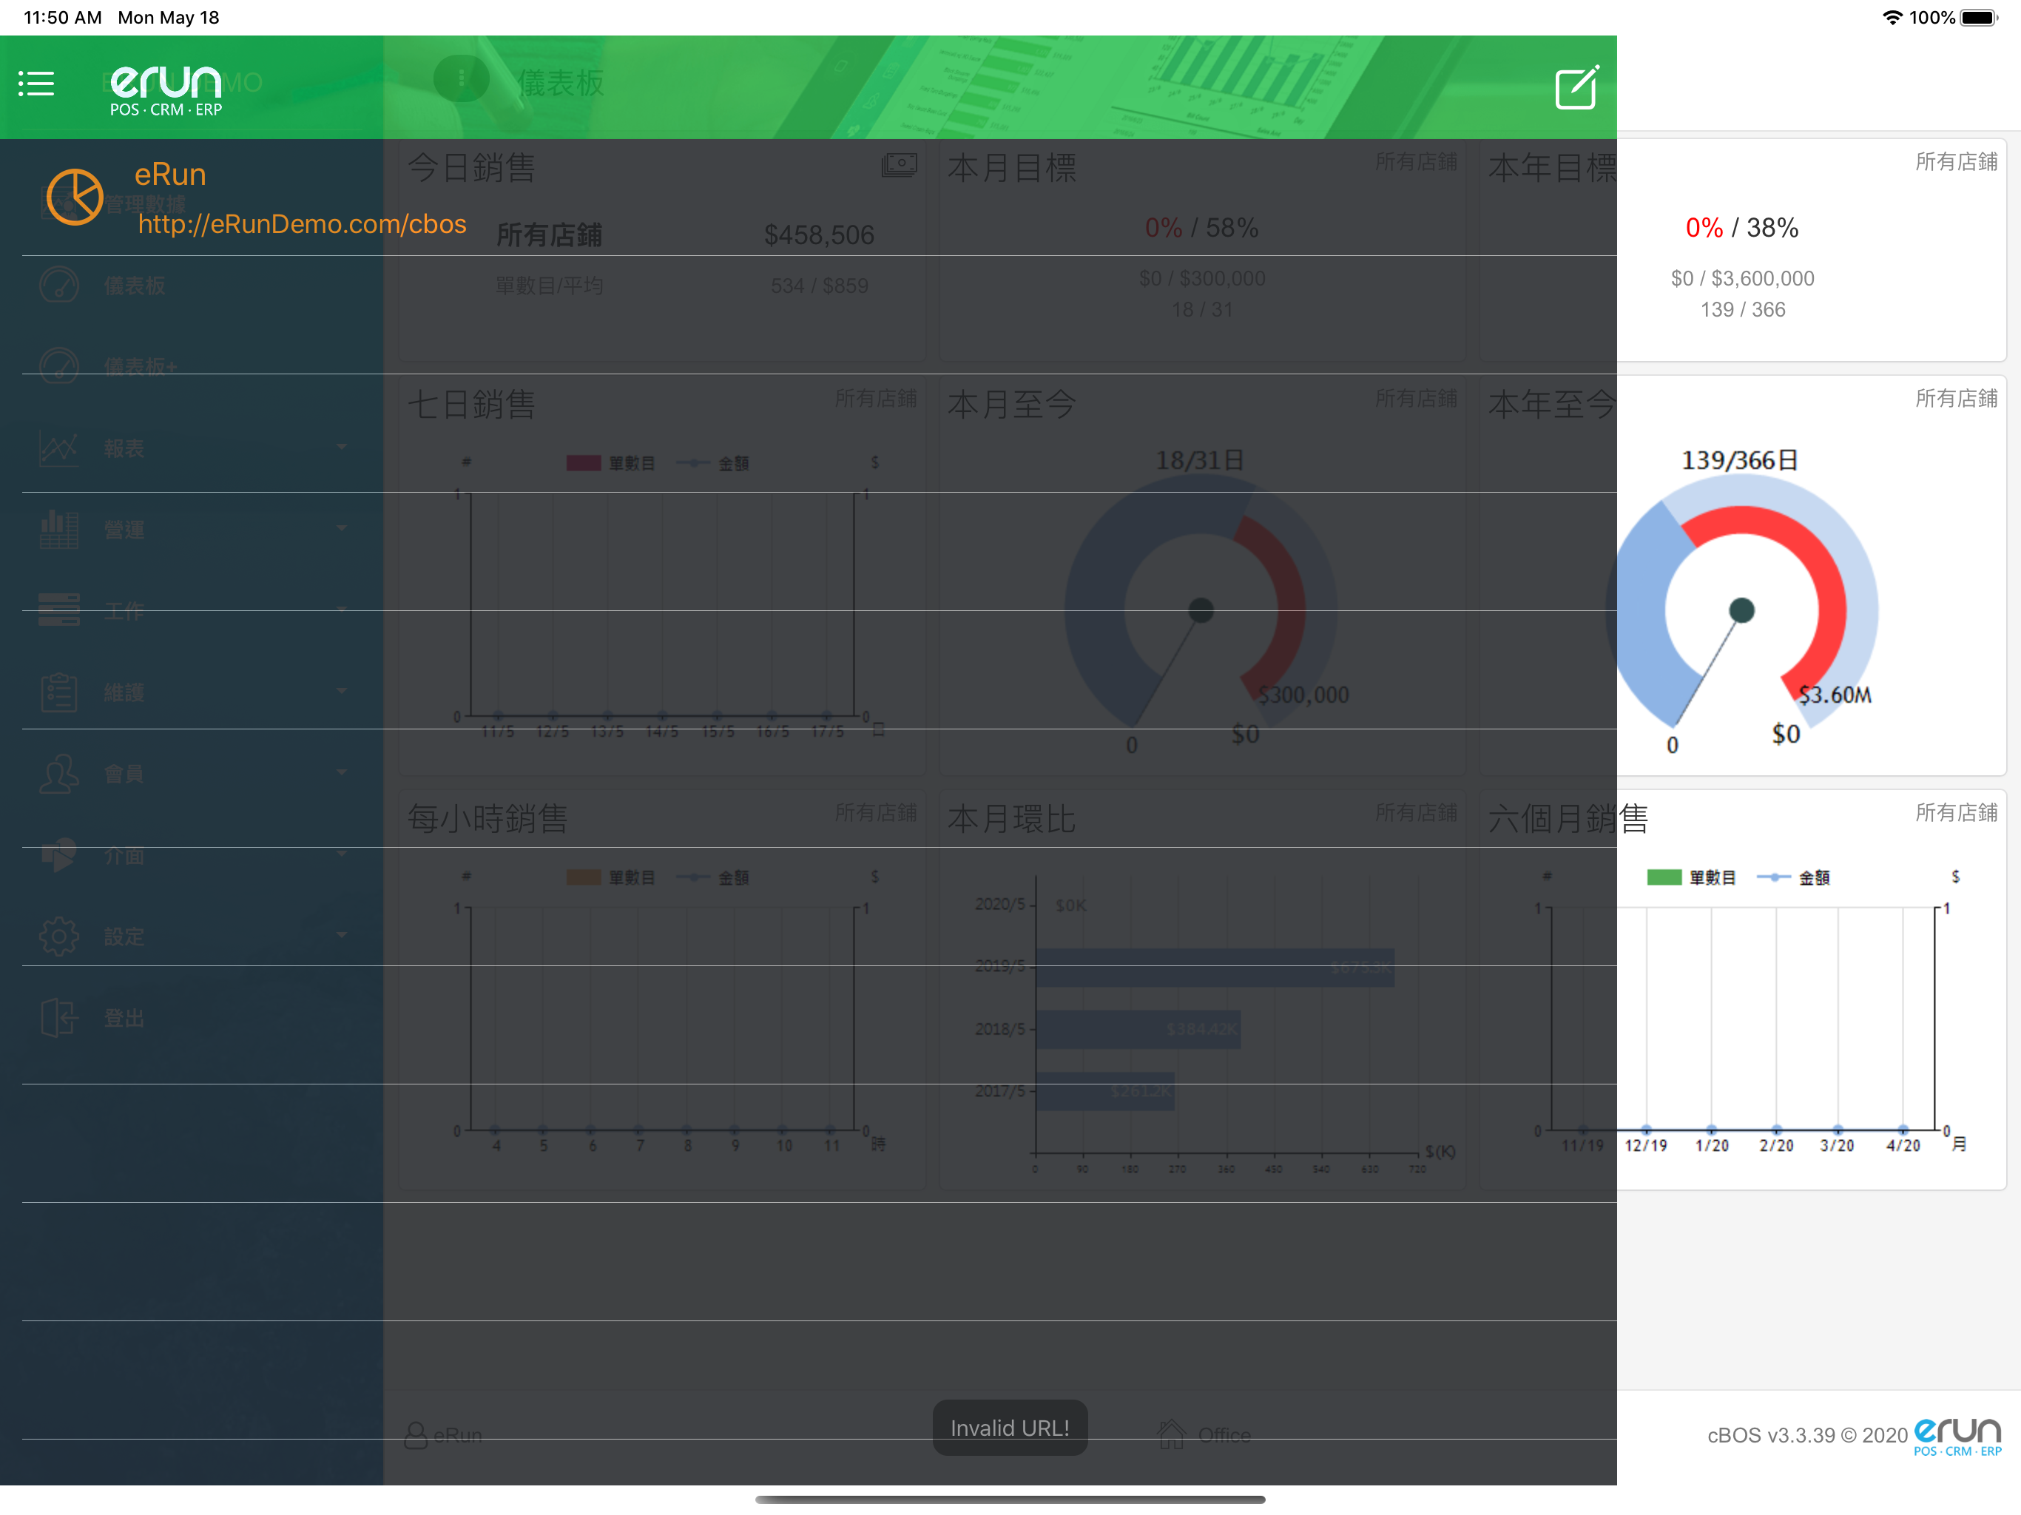Toggle 單數目 legend swatch in 每小時銷售
The width and height of the screenshot is (2021, 1515).
(x=584, y=877)
